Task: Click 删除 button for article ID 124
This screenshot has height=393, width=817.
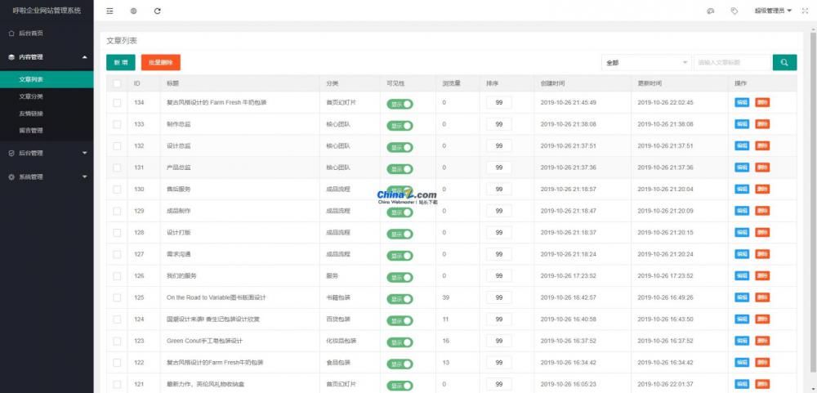Action: tap(761, 319)
